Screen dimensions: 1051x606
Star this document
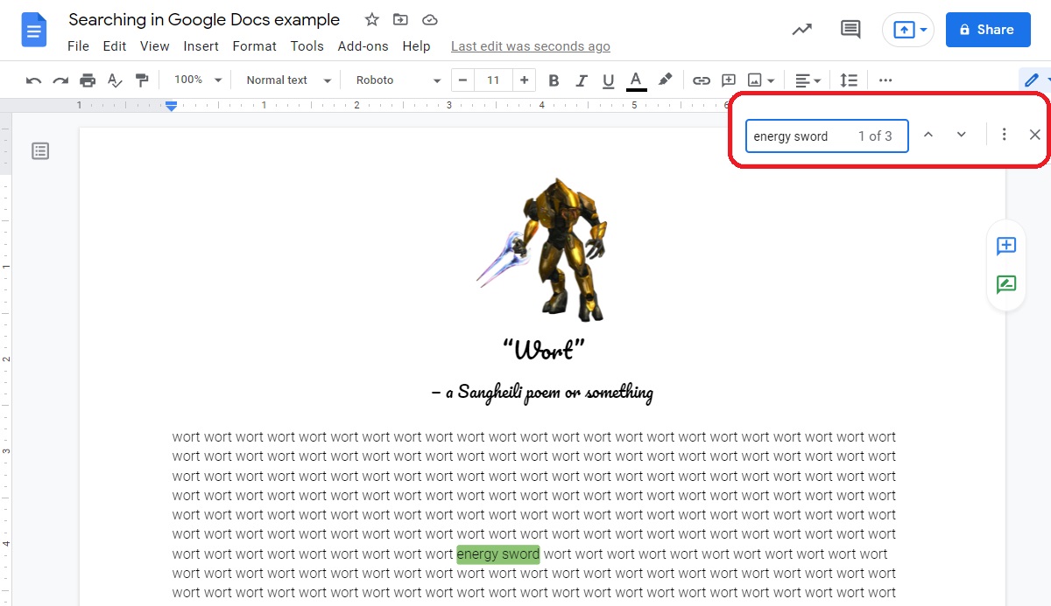[x=371, y=20]
